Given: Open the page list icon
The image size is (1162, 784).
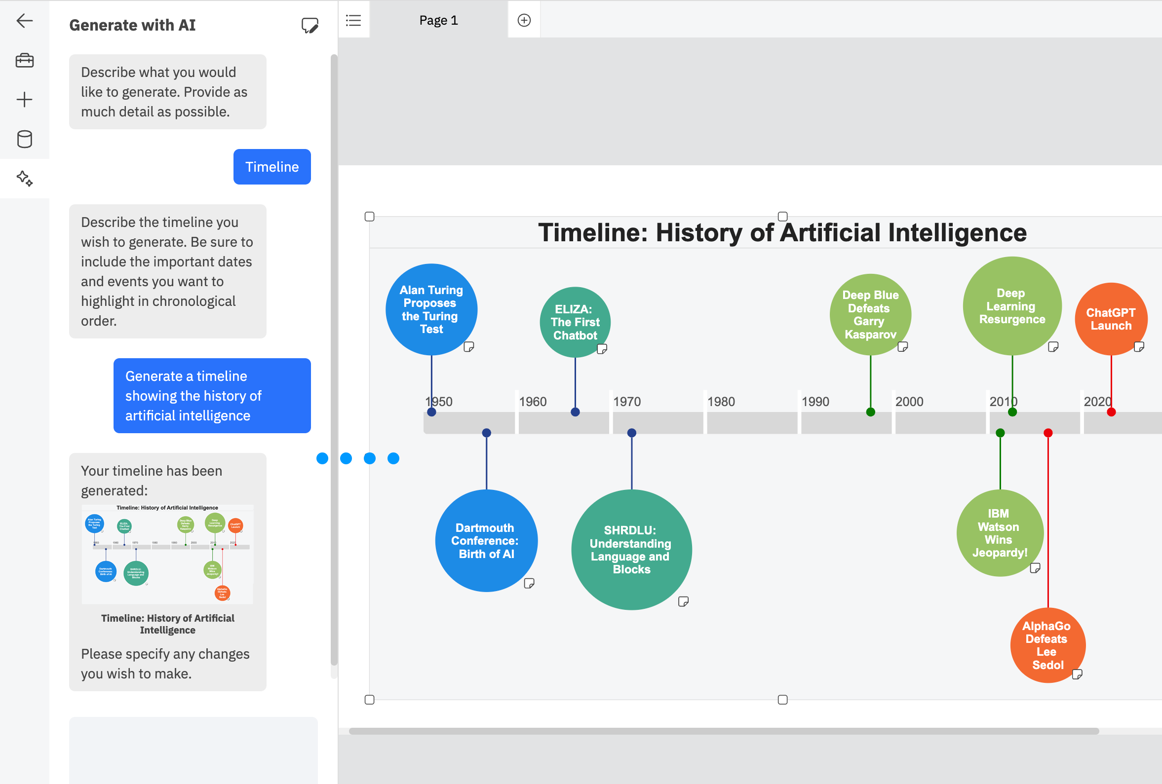Looking at the screenshot, I should point(353,20).
